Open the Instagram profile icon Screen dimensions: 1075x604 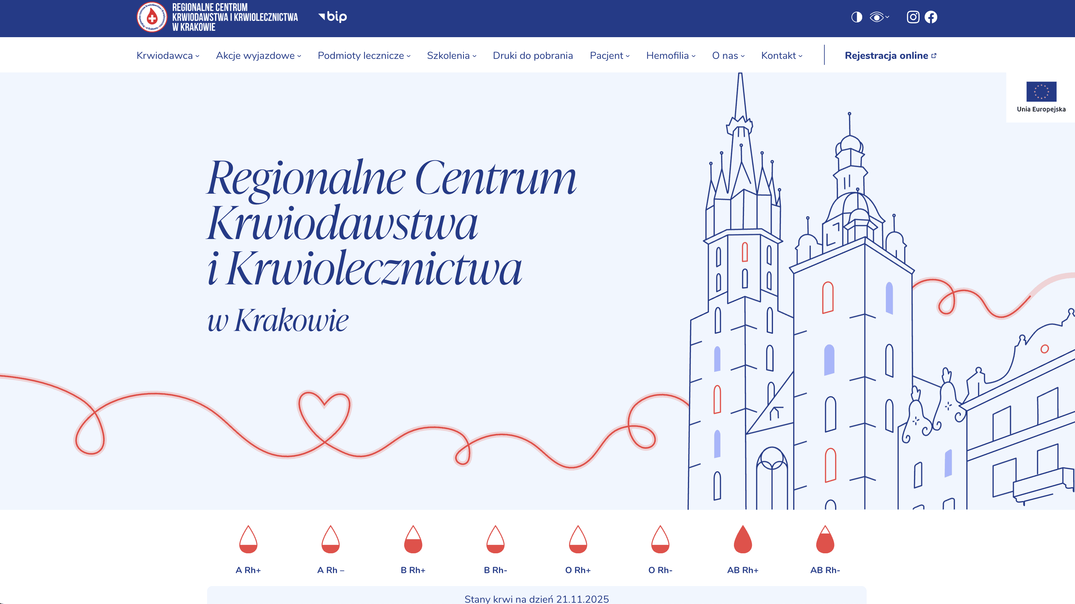pyautogui.click(x=913, y=17)
